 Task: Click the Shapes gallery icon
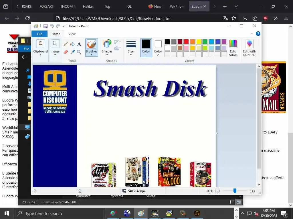tap(107, 44)
